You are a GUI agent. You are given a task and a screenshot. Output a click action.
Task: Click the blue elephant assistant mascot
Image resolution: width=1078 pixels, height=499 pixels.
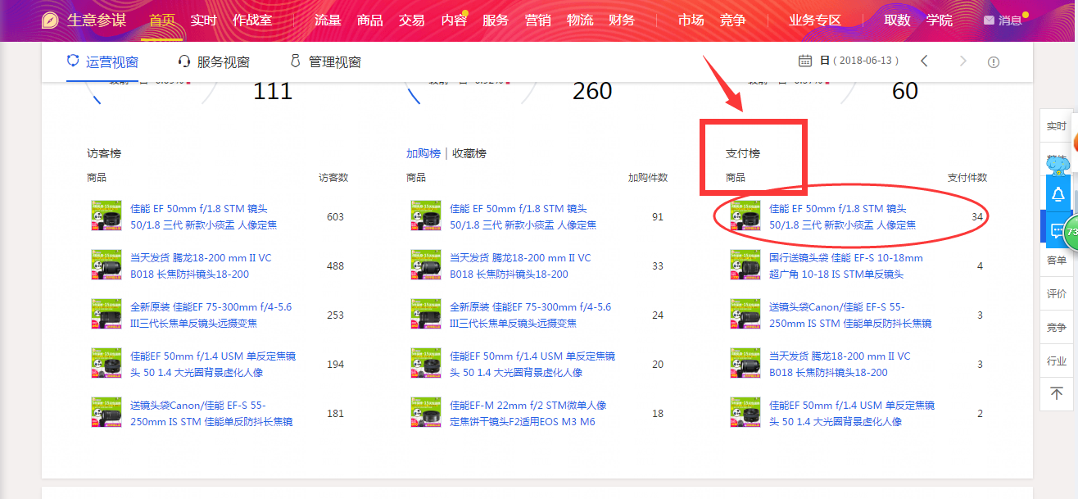[x=1058, y=166]
